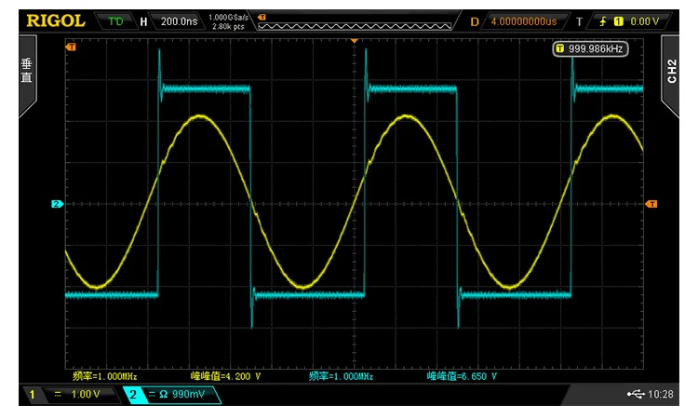Select the channel 1 label showing 1.00 V
This screenshot has width=698, height=406.
tap(72, 395)
